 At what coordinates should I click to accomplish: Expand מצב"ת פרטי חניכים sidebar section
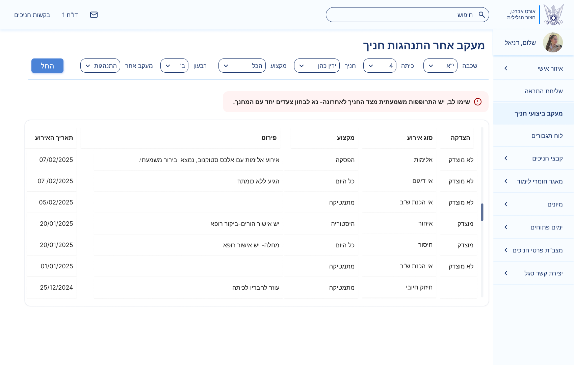click(x=533, y=250)
